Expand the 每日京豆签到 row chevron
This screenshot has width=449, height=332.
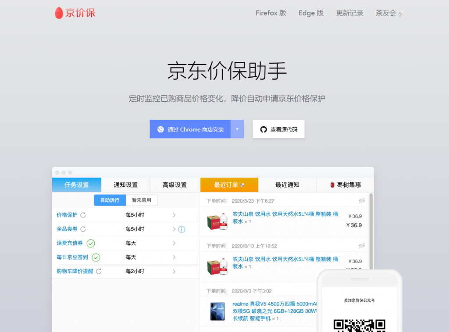point(174,257)
